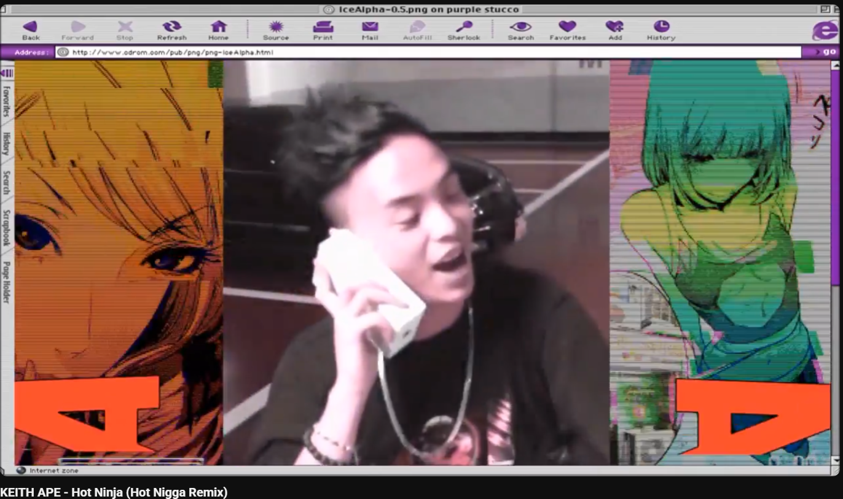
Task: Add favorite with heart-plus Add icon
Action: tap(614, 26)
